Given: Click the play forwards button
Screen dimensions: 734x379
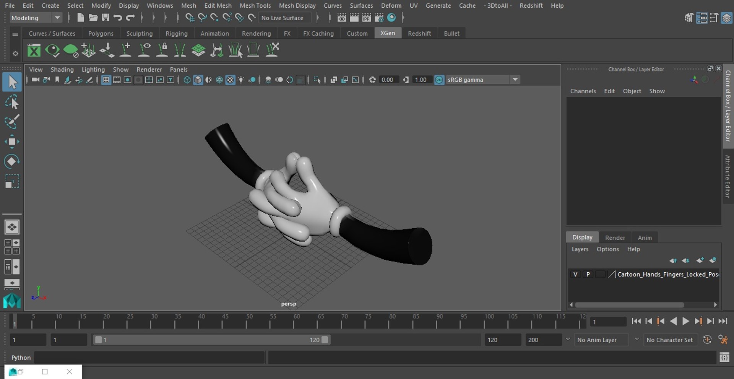Looking at the screenshot, I should click(686, 321).
